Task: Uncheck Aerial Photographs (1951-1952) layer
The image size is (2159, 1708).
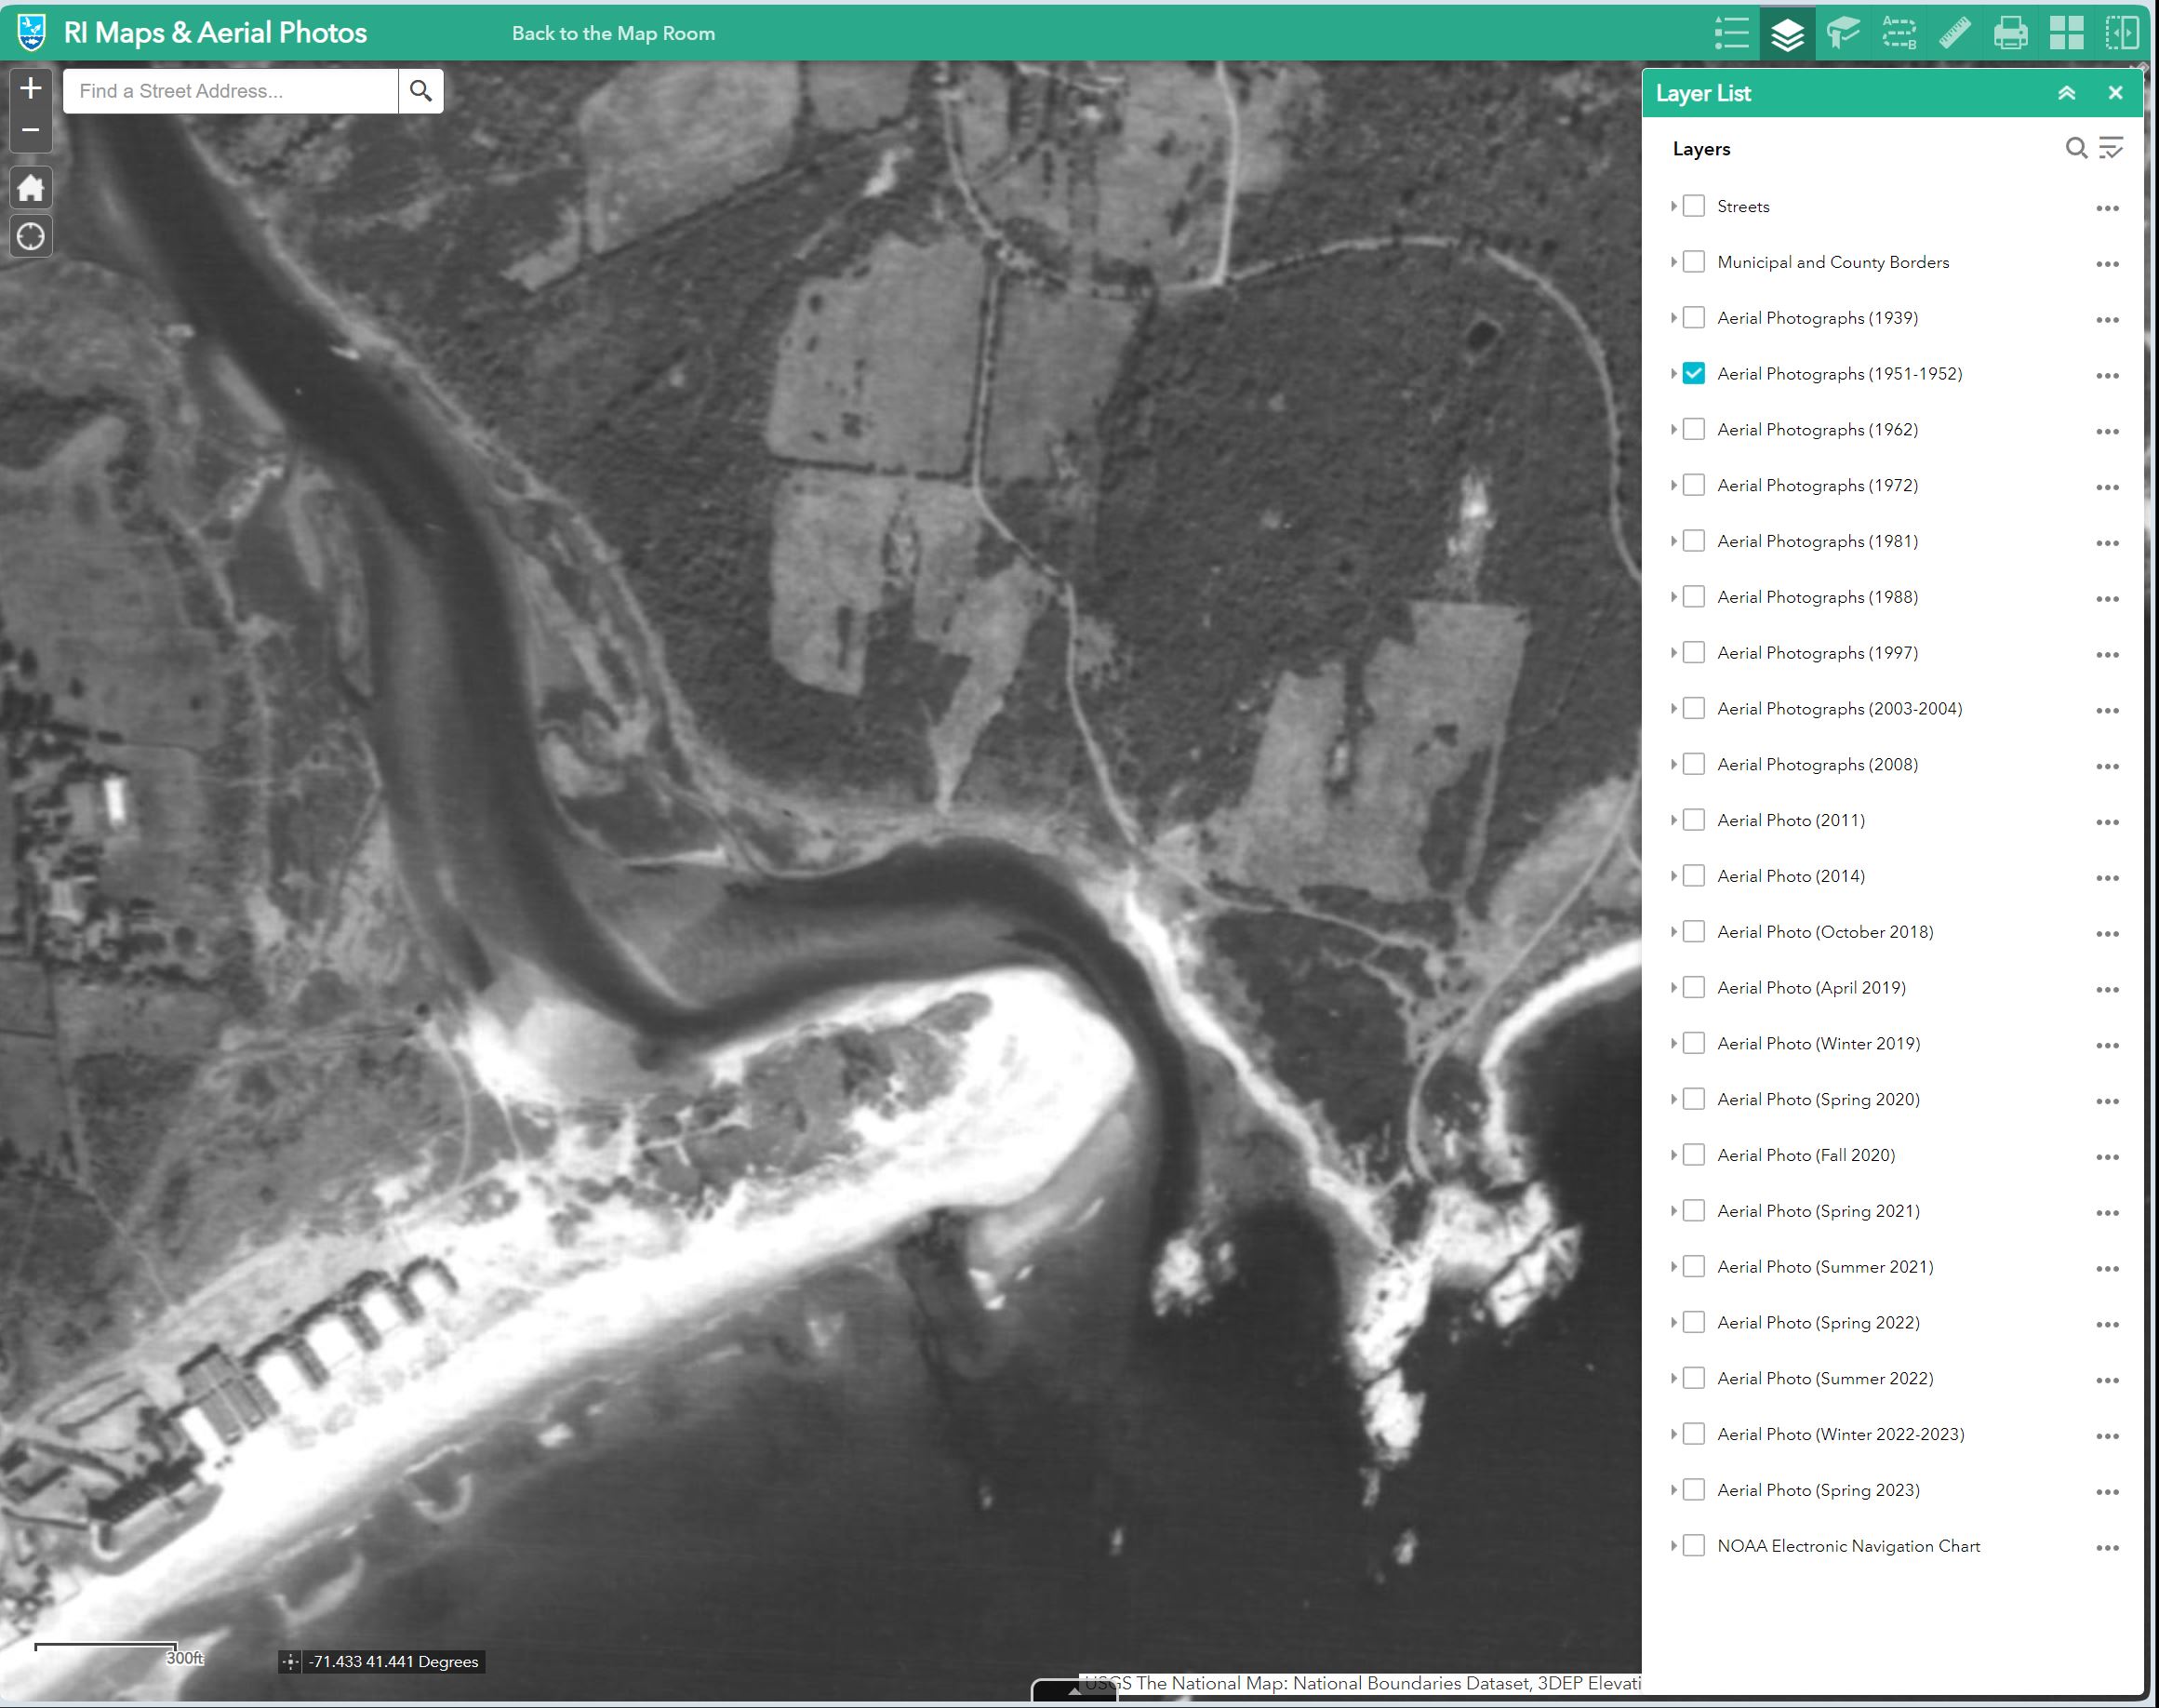Action: click(1693, 374)
